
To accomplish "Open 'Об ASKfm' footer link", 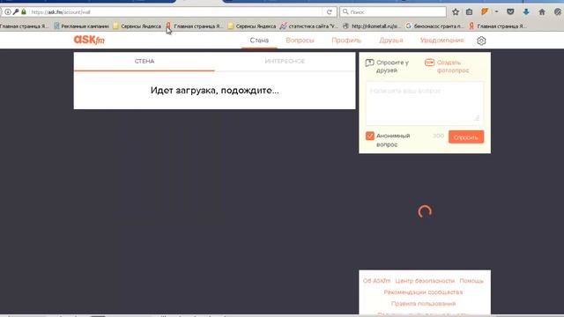I will 376,281.
